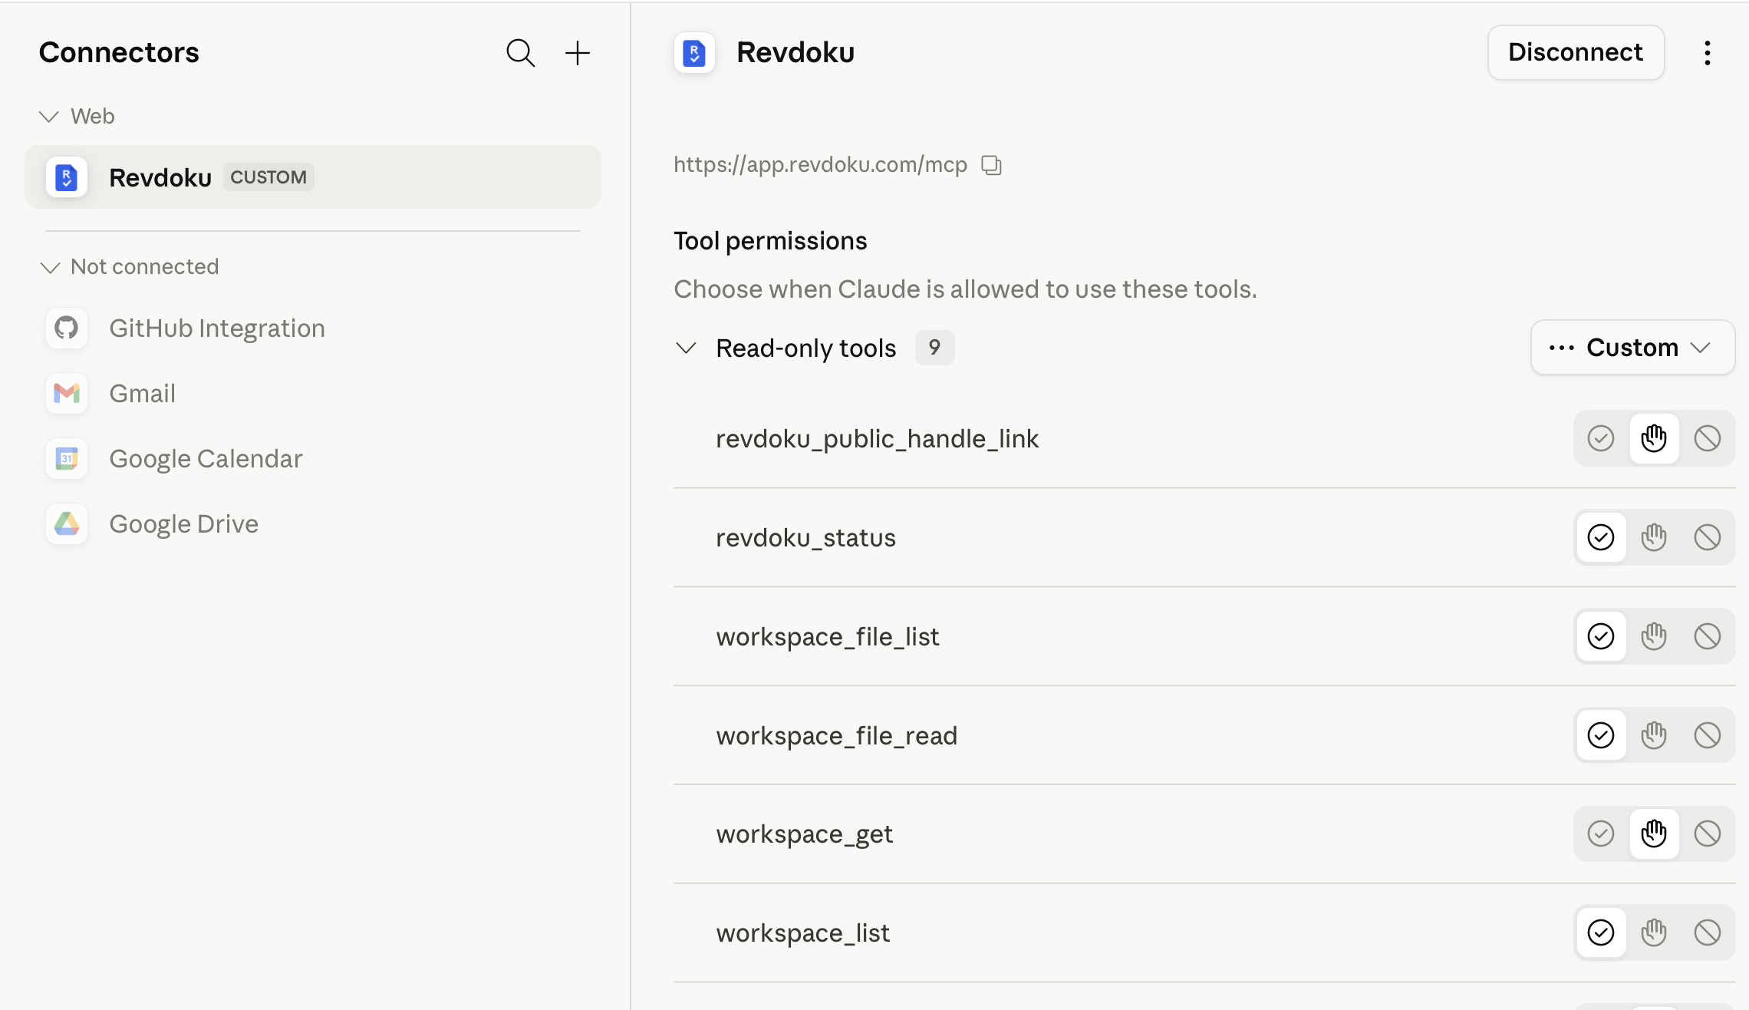This screenshot has height=1010, width=1749.
Task: Click the https://app.revdoku.com/mcp URL text
Action: pos(820,165)
